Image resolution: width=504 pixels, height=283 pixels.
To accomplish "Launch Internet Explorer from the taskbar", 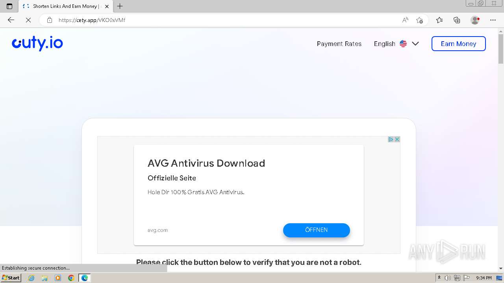I will coord(31,278).
